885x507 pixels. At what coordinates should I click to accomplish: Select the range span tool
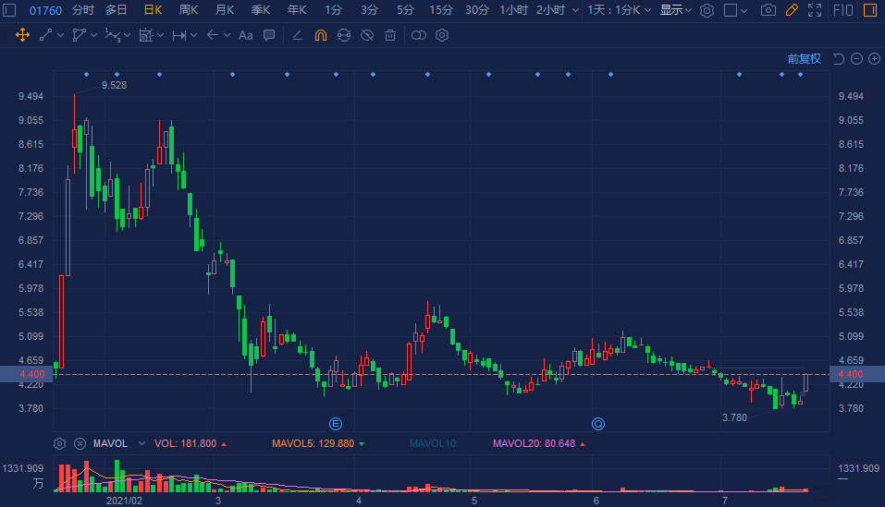coord(178,35)
